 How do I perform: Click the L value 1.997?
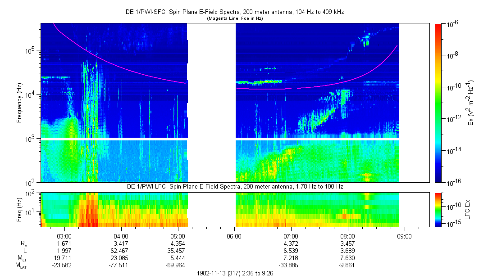[64, 251]
